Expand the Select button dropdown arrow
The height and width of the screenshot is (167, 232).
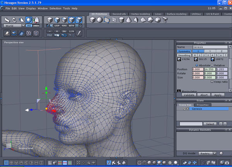(220, 124)
